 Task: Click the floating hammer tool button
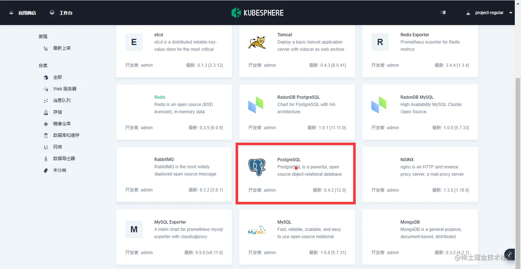pos(510,254)
